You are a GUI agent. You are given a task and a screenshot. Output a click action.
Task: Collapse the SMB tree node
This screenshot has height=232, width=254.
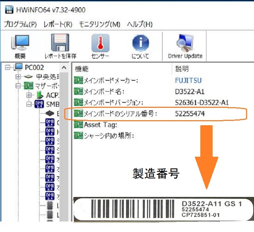point(29,104)
